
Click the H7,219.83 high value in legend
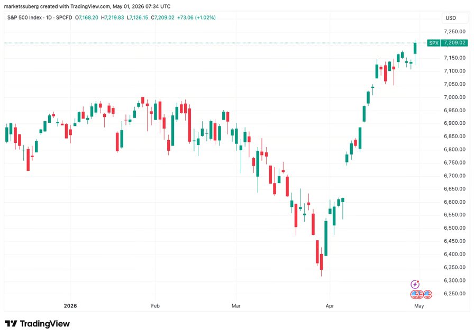coord(113,17)
